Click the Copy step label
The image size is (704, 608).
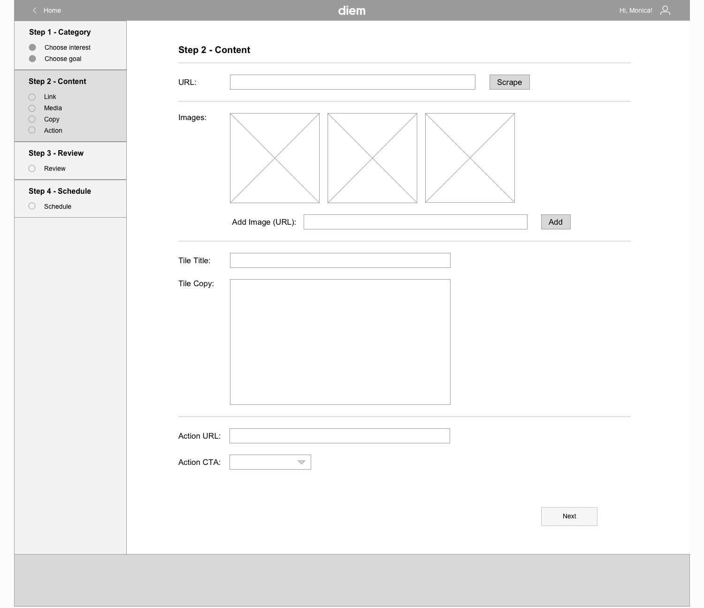[x=52, y=119]
